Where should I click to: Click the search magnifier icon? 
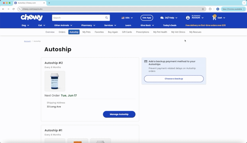107,18
